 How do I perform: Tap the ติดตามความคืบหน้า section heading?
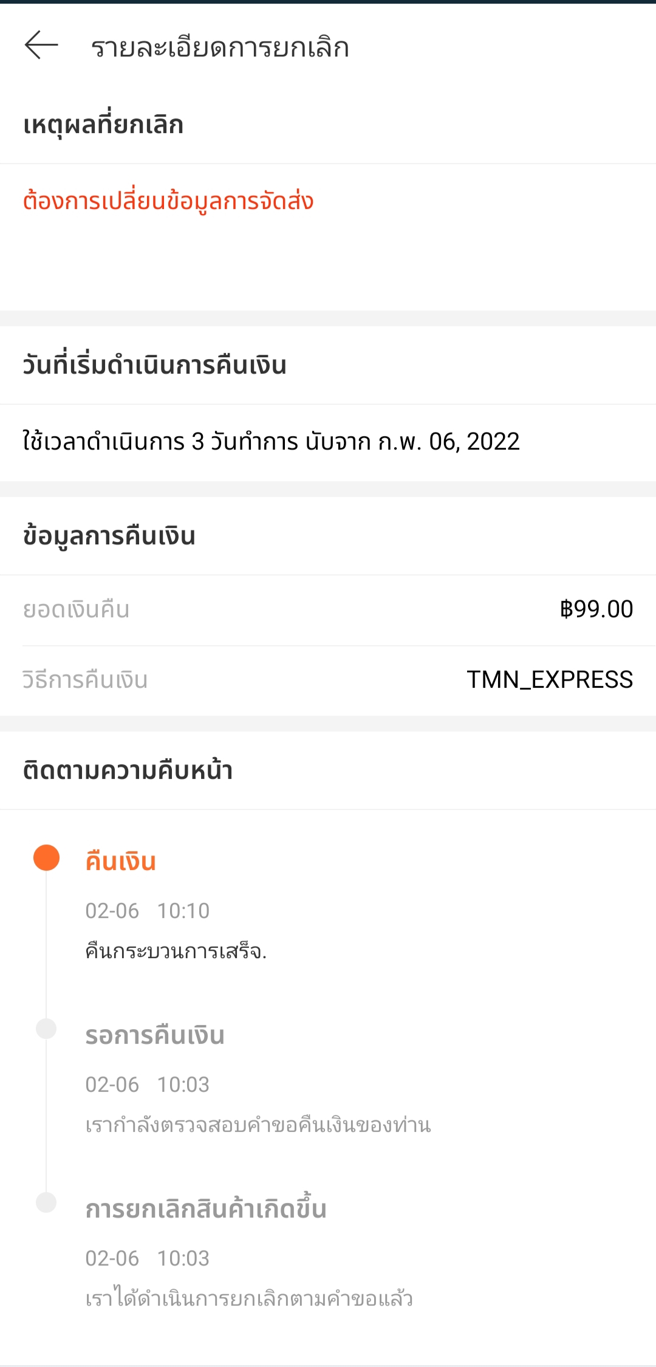pos(128,770)
